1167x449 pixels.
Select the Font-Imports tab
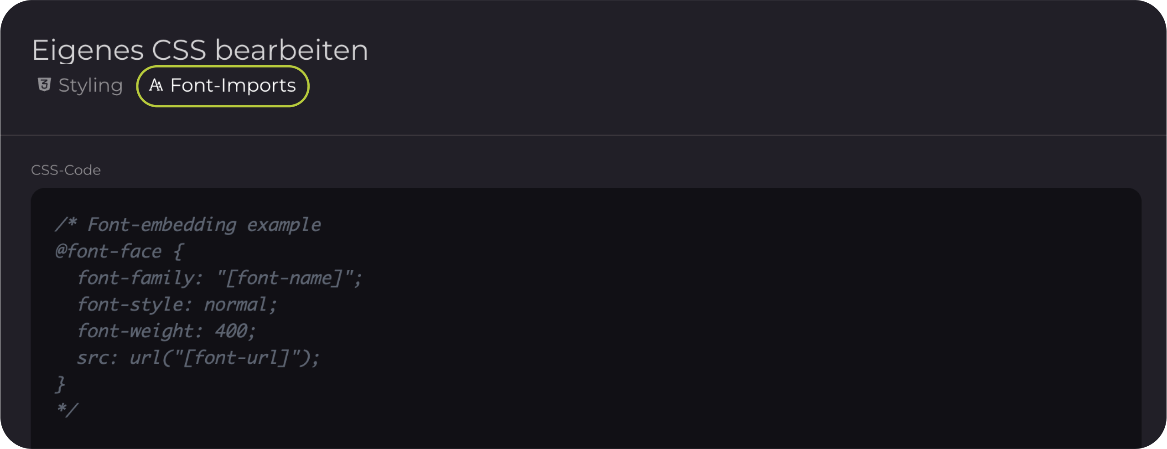click(223, 86)
